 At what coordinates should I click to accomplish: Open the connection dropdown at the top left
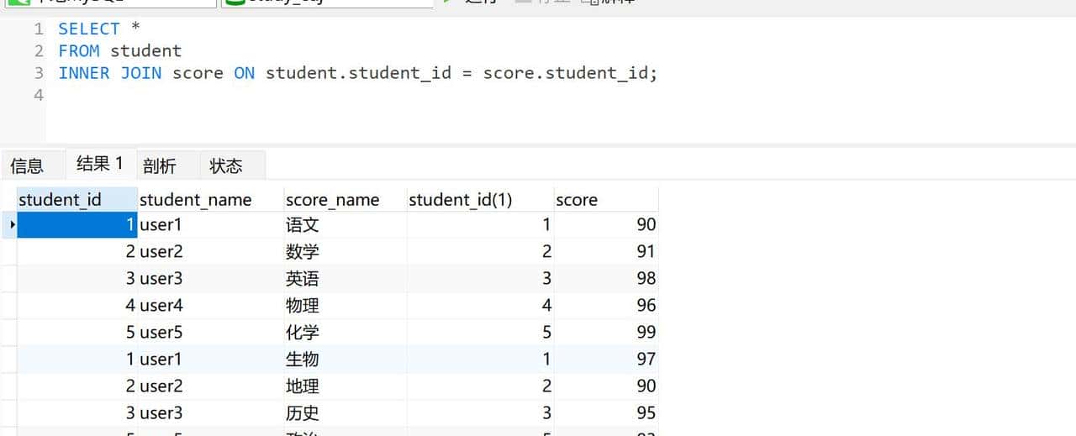[x=108, y=3]
